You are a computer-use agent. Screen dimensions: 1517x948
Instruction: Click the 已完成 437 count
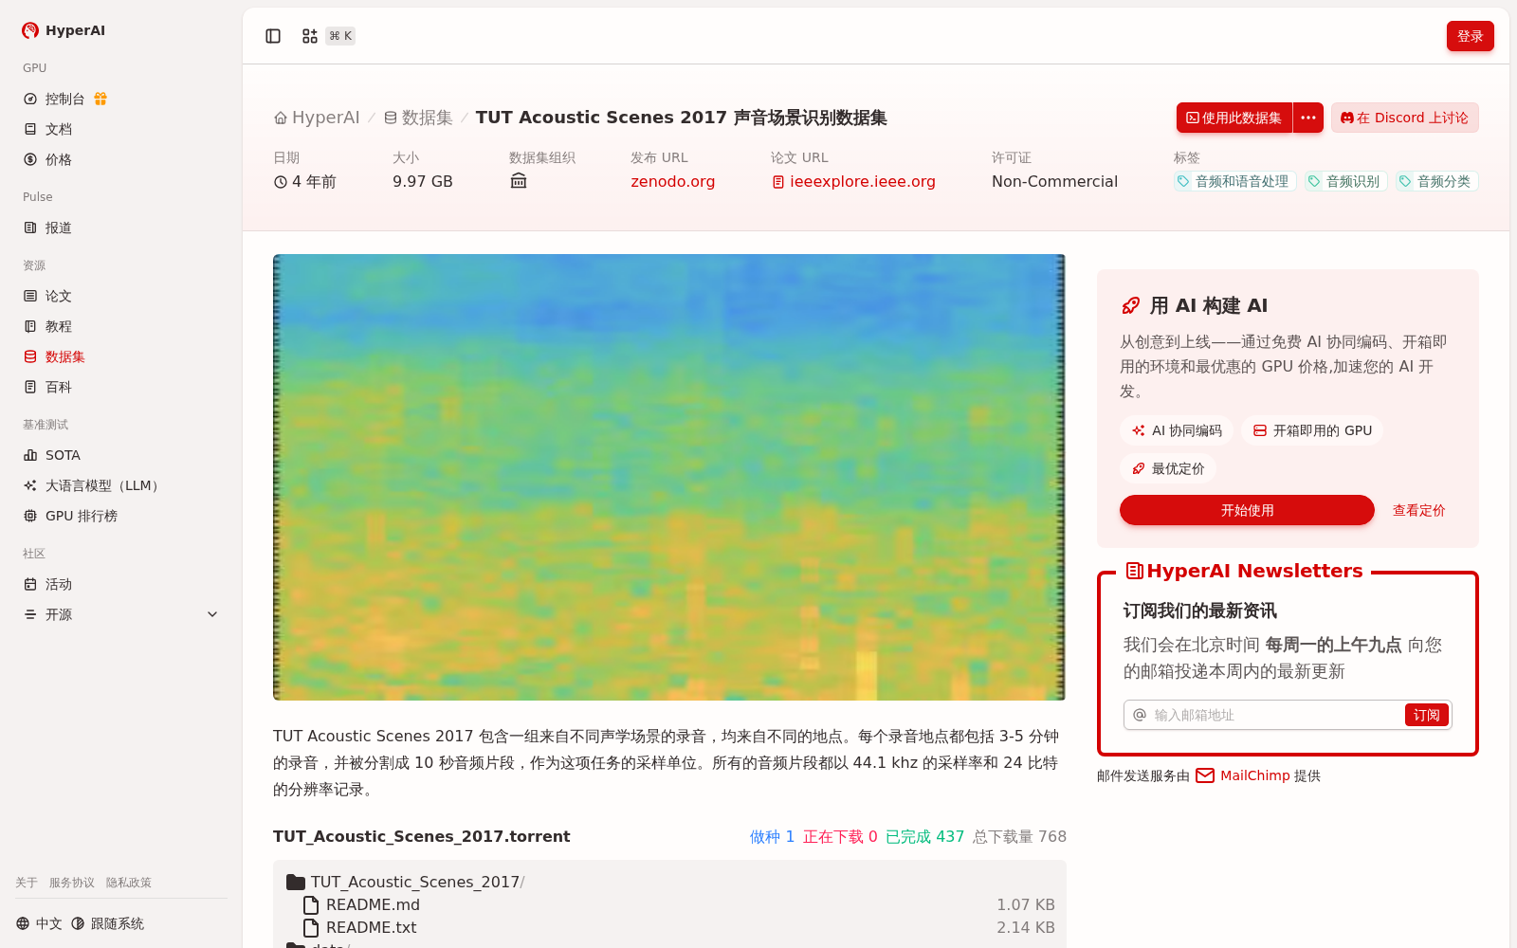point(924,836)
